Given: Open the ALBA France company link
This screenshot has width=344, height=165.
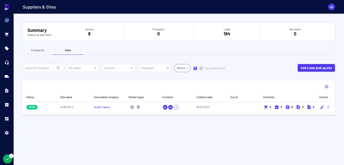Looking at the screenshot, I should click(102, 107).
